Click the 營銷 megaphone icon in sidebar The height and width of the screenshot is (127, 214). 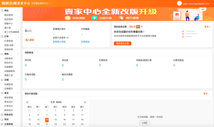click(2, 54)
